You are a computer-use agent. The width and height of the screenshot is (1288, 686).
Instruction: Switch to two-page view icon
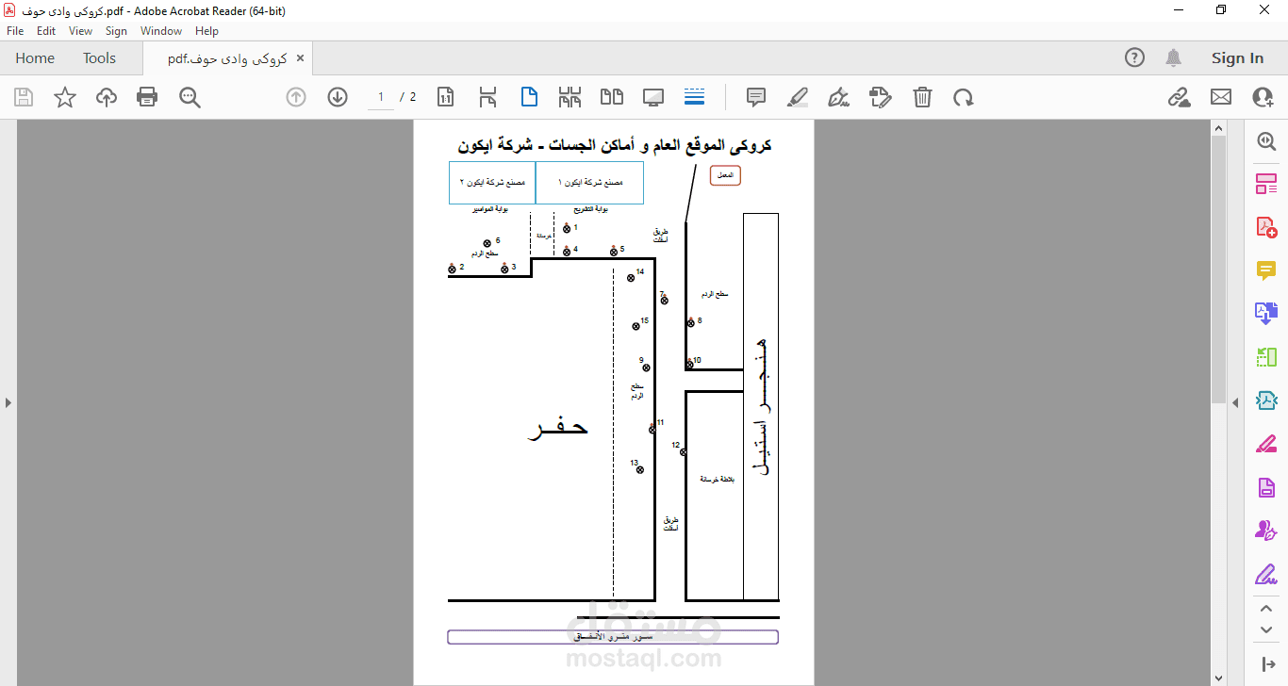tap(612, 97)
